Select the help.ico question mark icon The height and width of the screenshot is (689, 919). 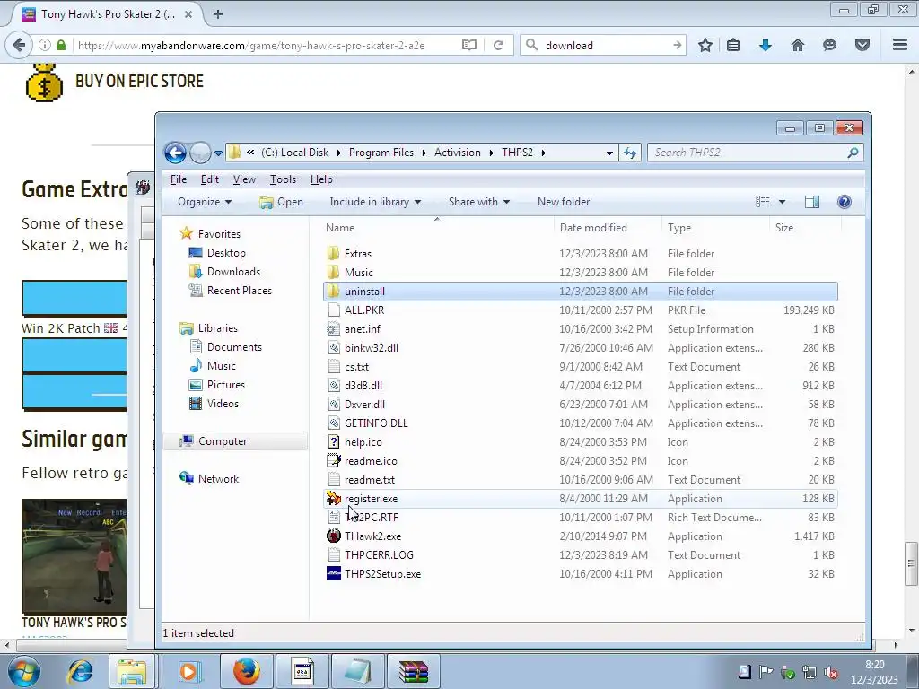(x=334, y=441)
